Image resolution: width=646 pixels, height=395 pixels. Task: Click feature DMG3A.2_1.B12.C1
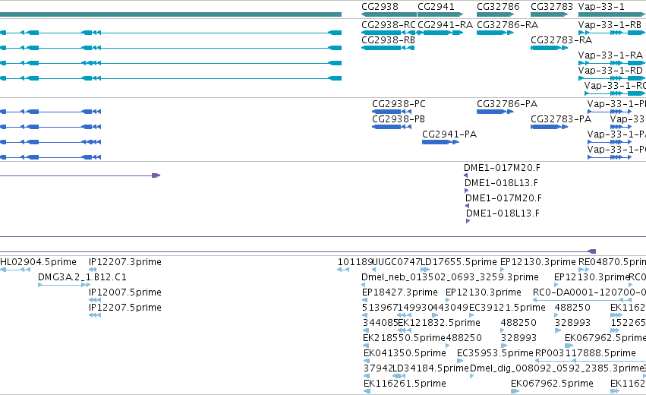coord(82,277)
